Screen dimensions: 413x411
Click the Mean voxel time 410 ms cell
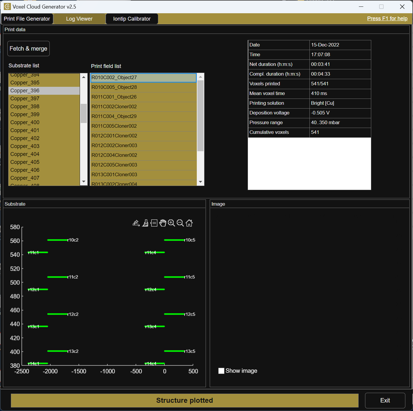tap(340, 94)
